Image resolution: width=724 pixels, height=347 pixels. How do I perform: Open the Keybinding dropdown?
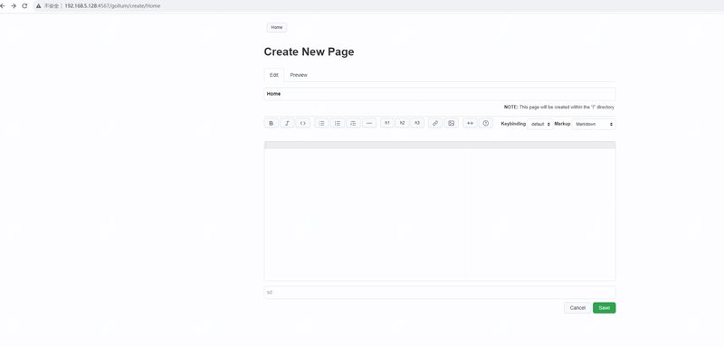540,124
